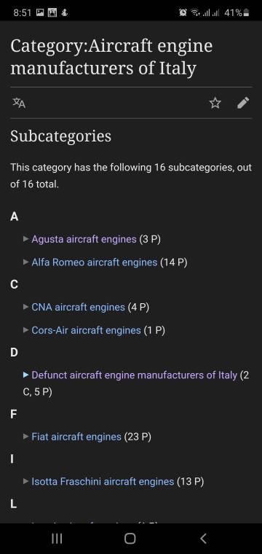Open Defunct aircraft engine manufacturers of Italy
The width and height of the screenshot is (262, 554).
tap(135, 375)
